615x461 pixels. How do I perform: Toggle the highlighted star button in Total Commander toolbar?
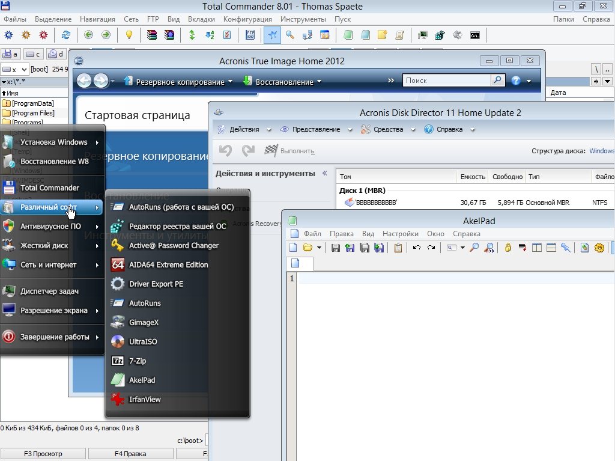(x=273, y=35)
